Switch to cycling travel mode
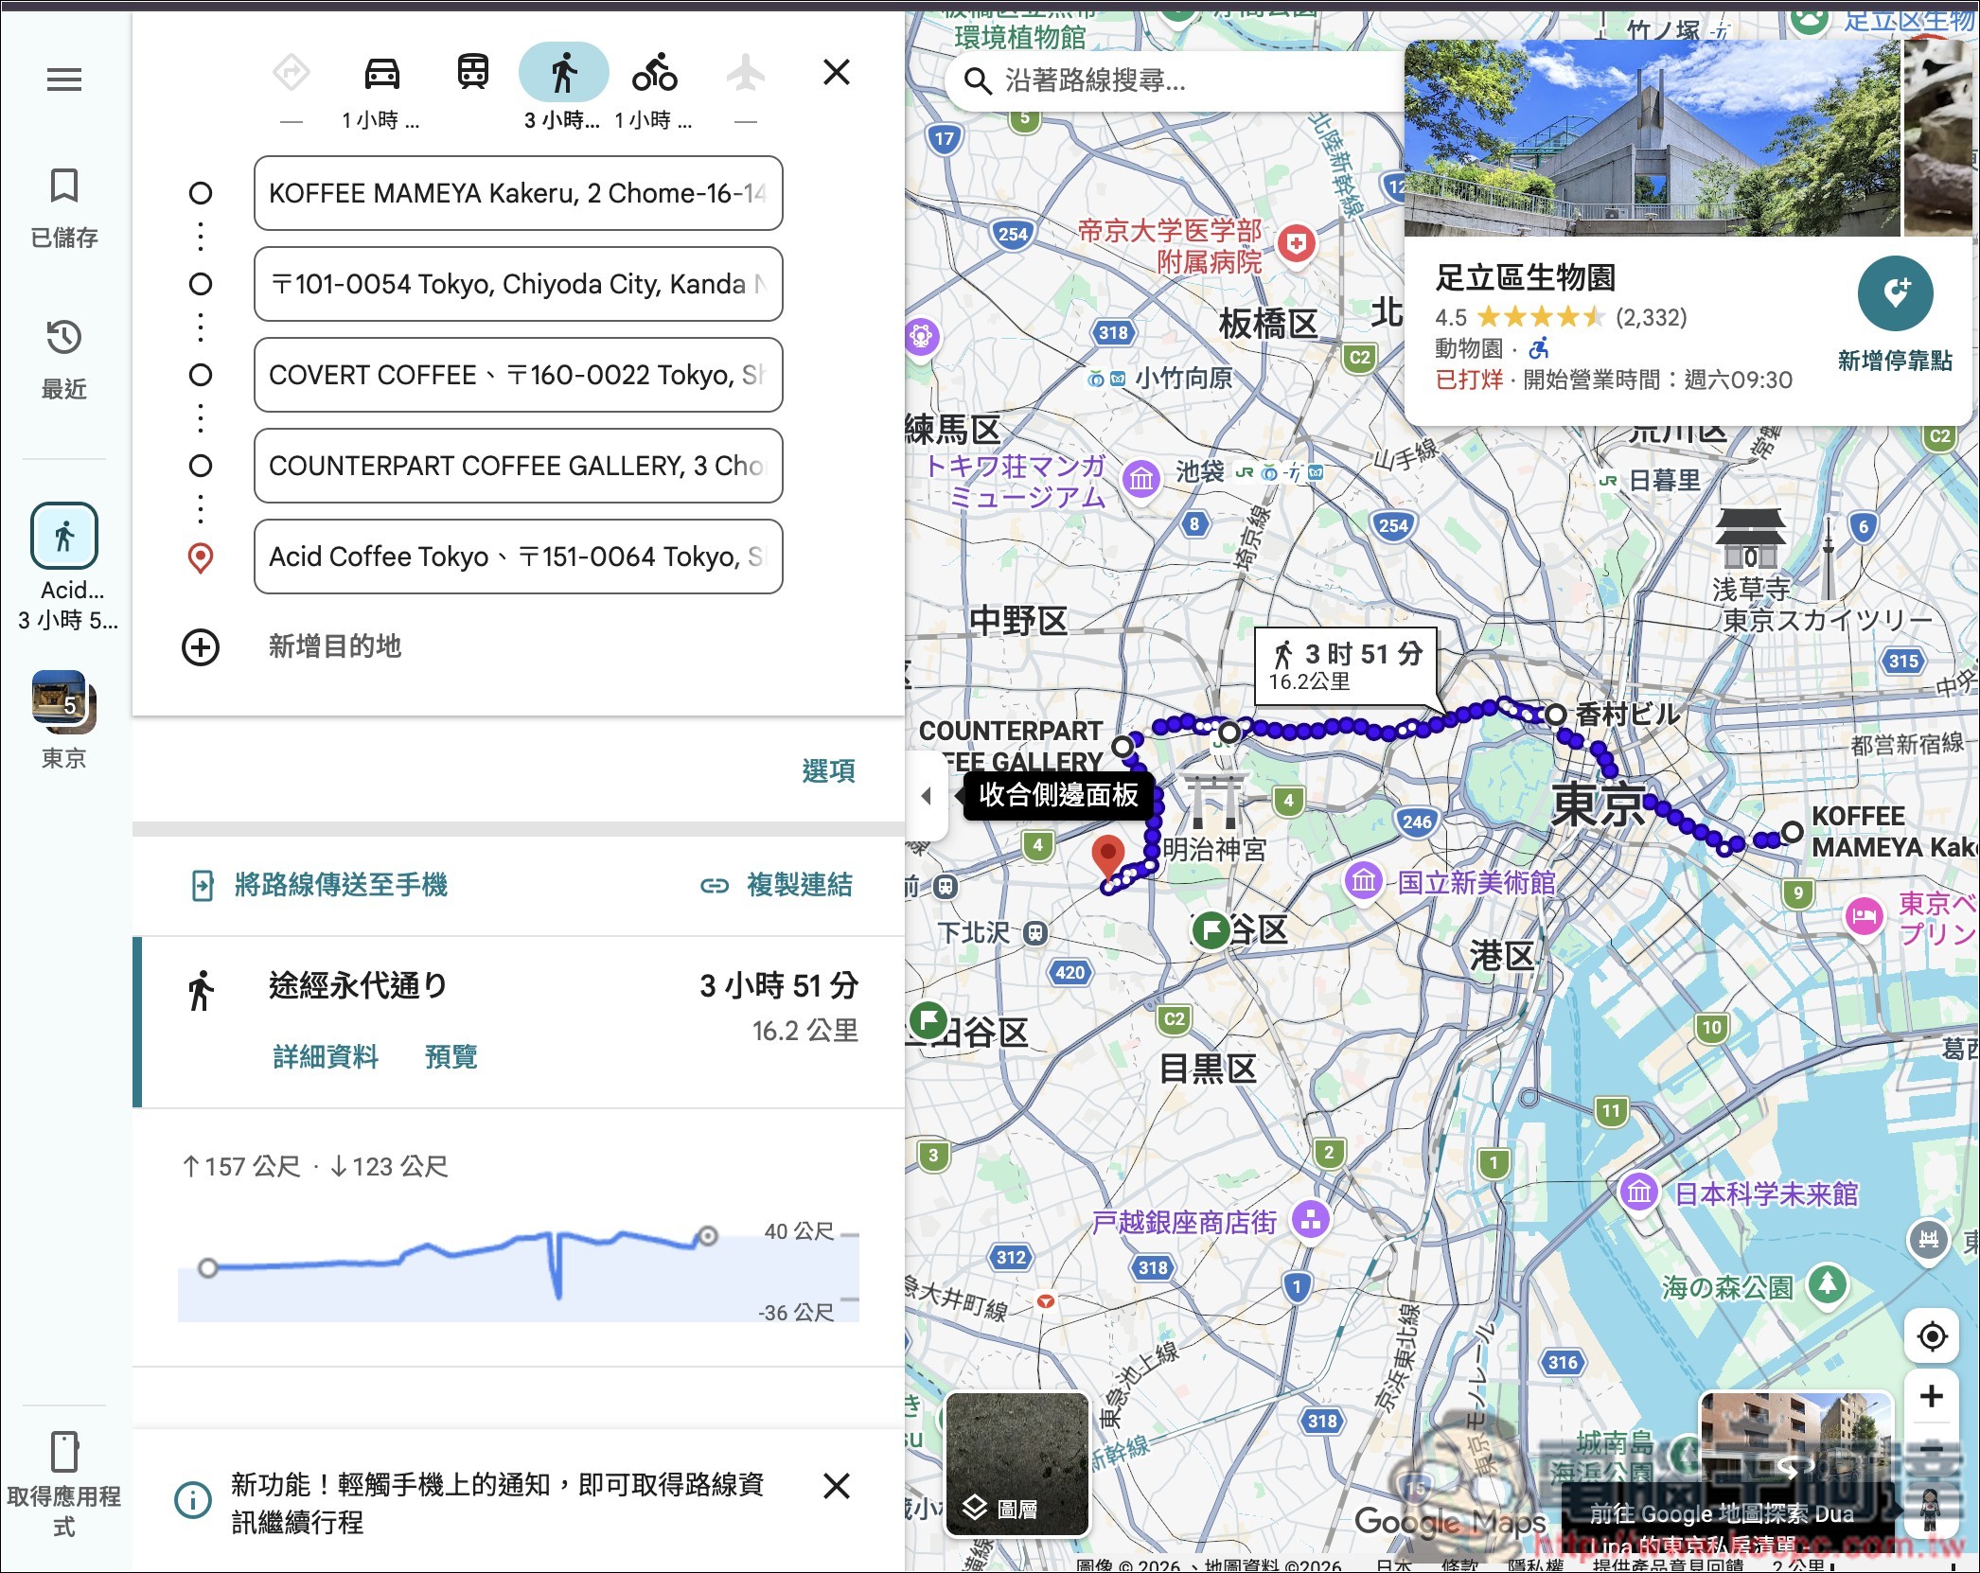1980x1573 pixels. [655, 73]
